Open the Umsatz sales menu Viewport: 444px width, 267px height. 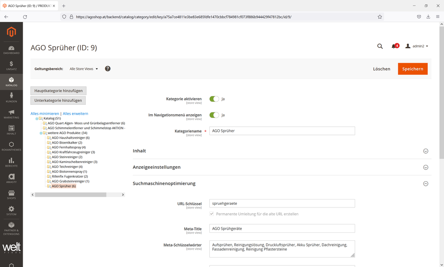[x=11, y=66]
